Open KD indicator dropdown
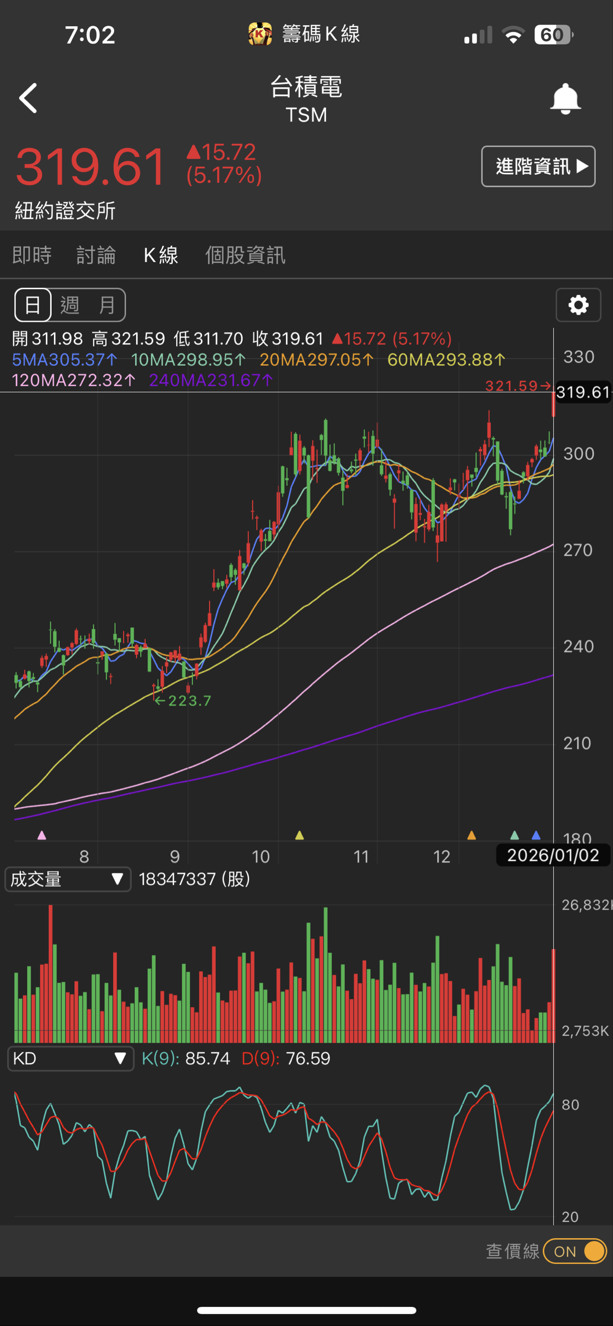The height and width of the screenshot is (1326, 613). coord(70,1058)
